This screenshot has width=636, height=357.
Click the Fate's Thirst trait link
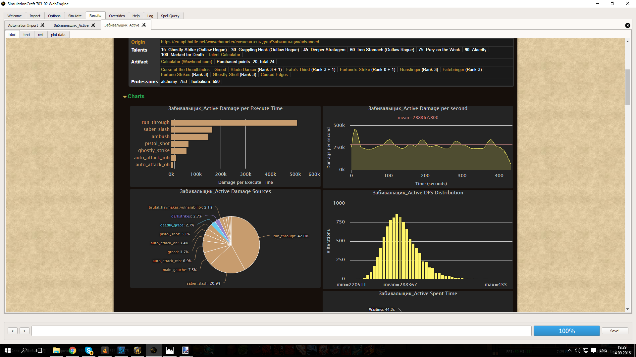coord(298,70)
